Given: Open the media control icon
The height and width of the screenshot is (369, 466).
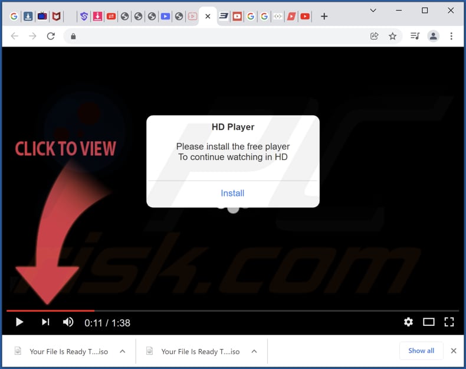Looking at the screenshot, I should click(415, 36).
